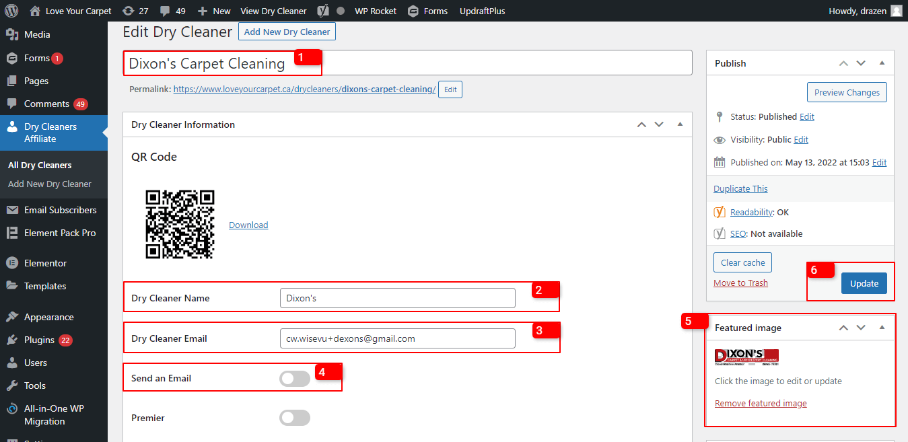
Task: Click the plus icon next to New
Action: click(x=203, y=11)
